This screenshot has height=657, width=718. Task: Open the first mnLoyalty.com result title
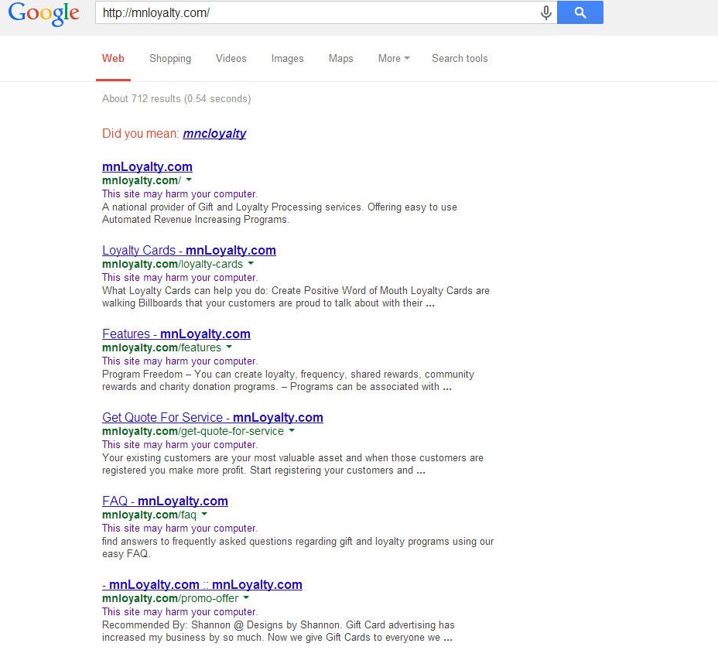(x=147, y=166)
